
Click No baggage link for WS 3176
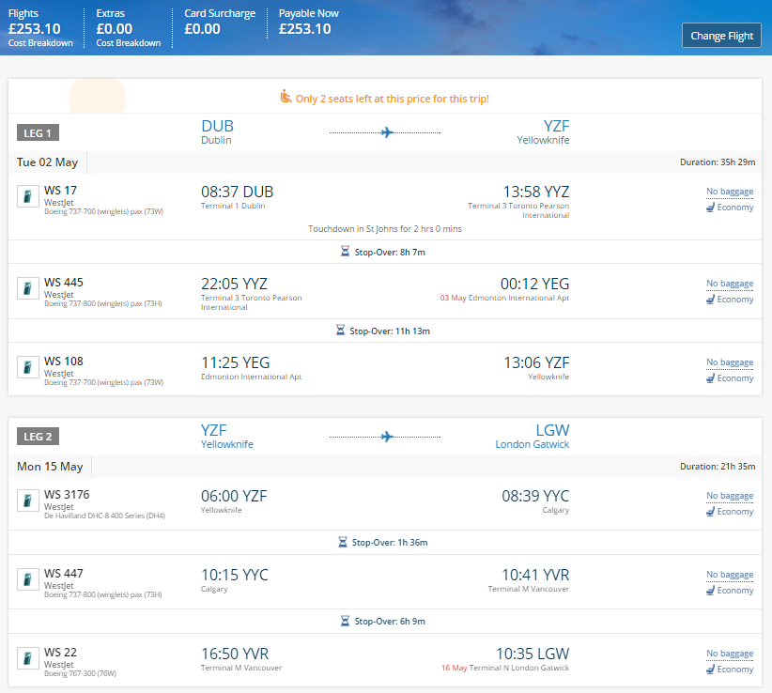(x=730, y=496)
